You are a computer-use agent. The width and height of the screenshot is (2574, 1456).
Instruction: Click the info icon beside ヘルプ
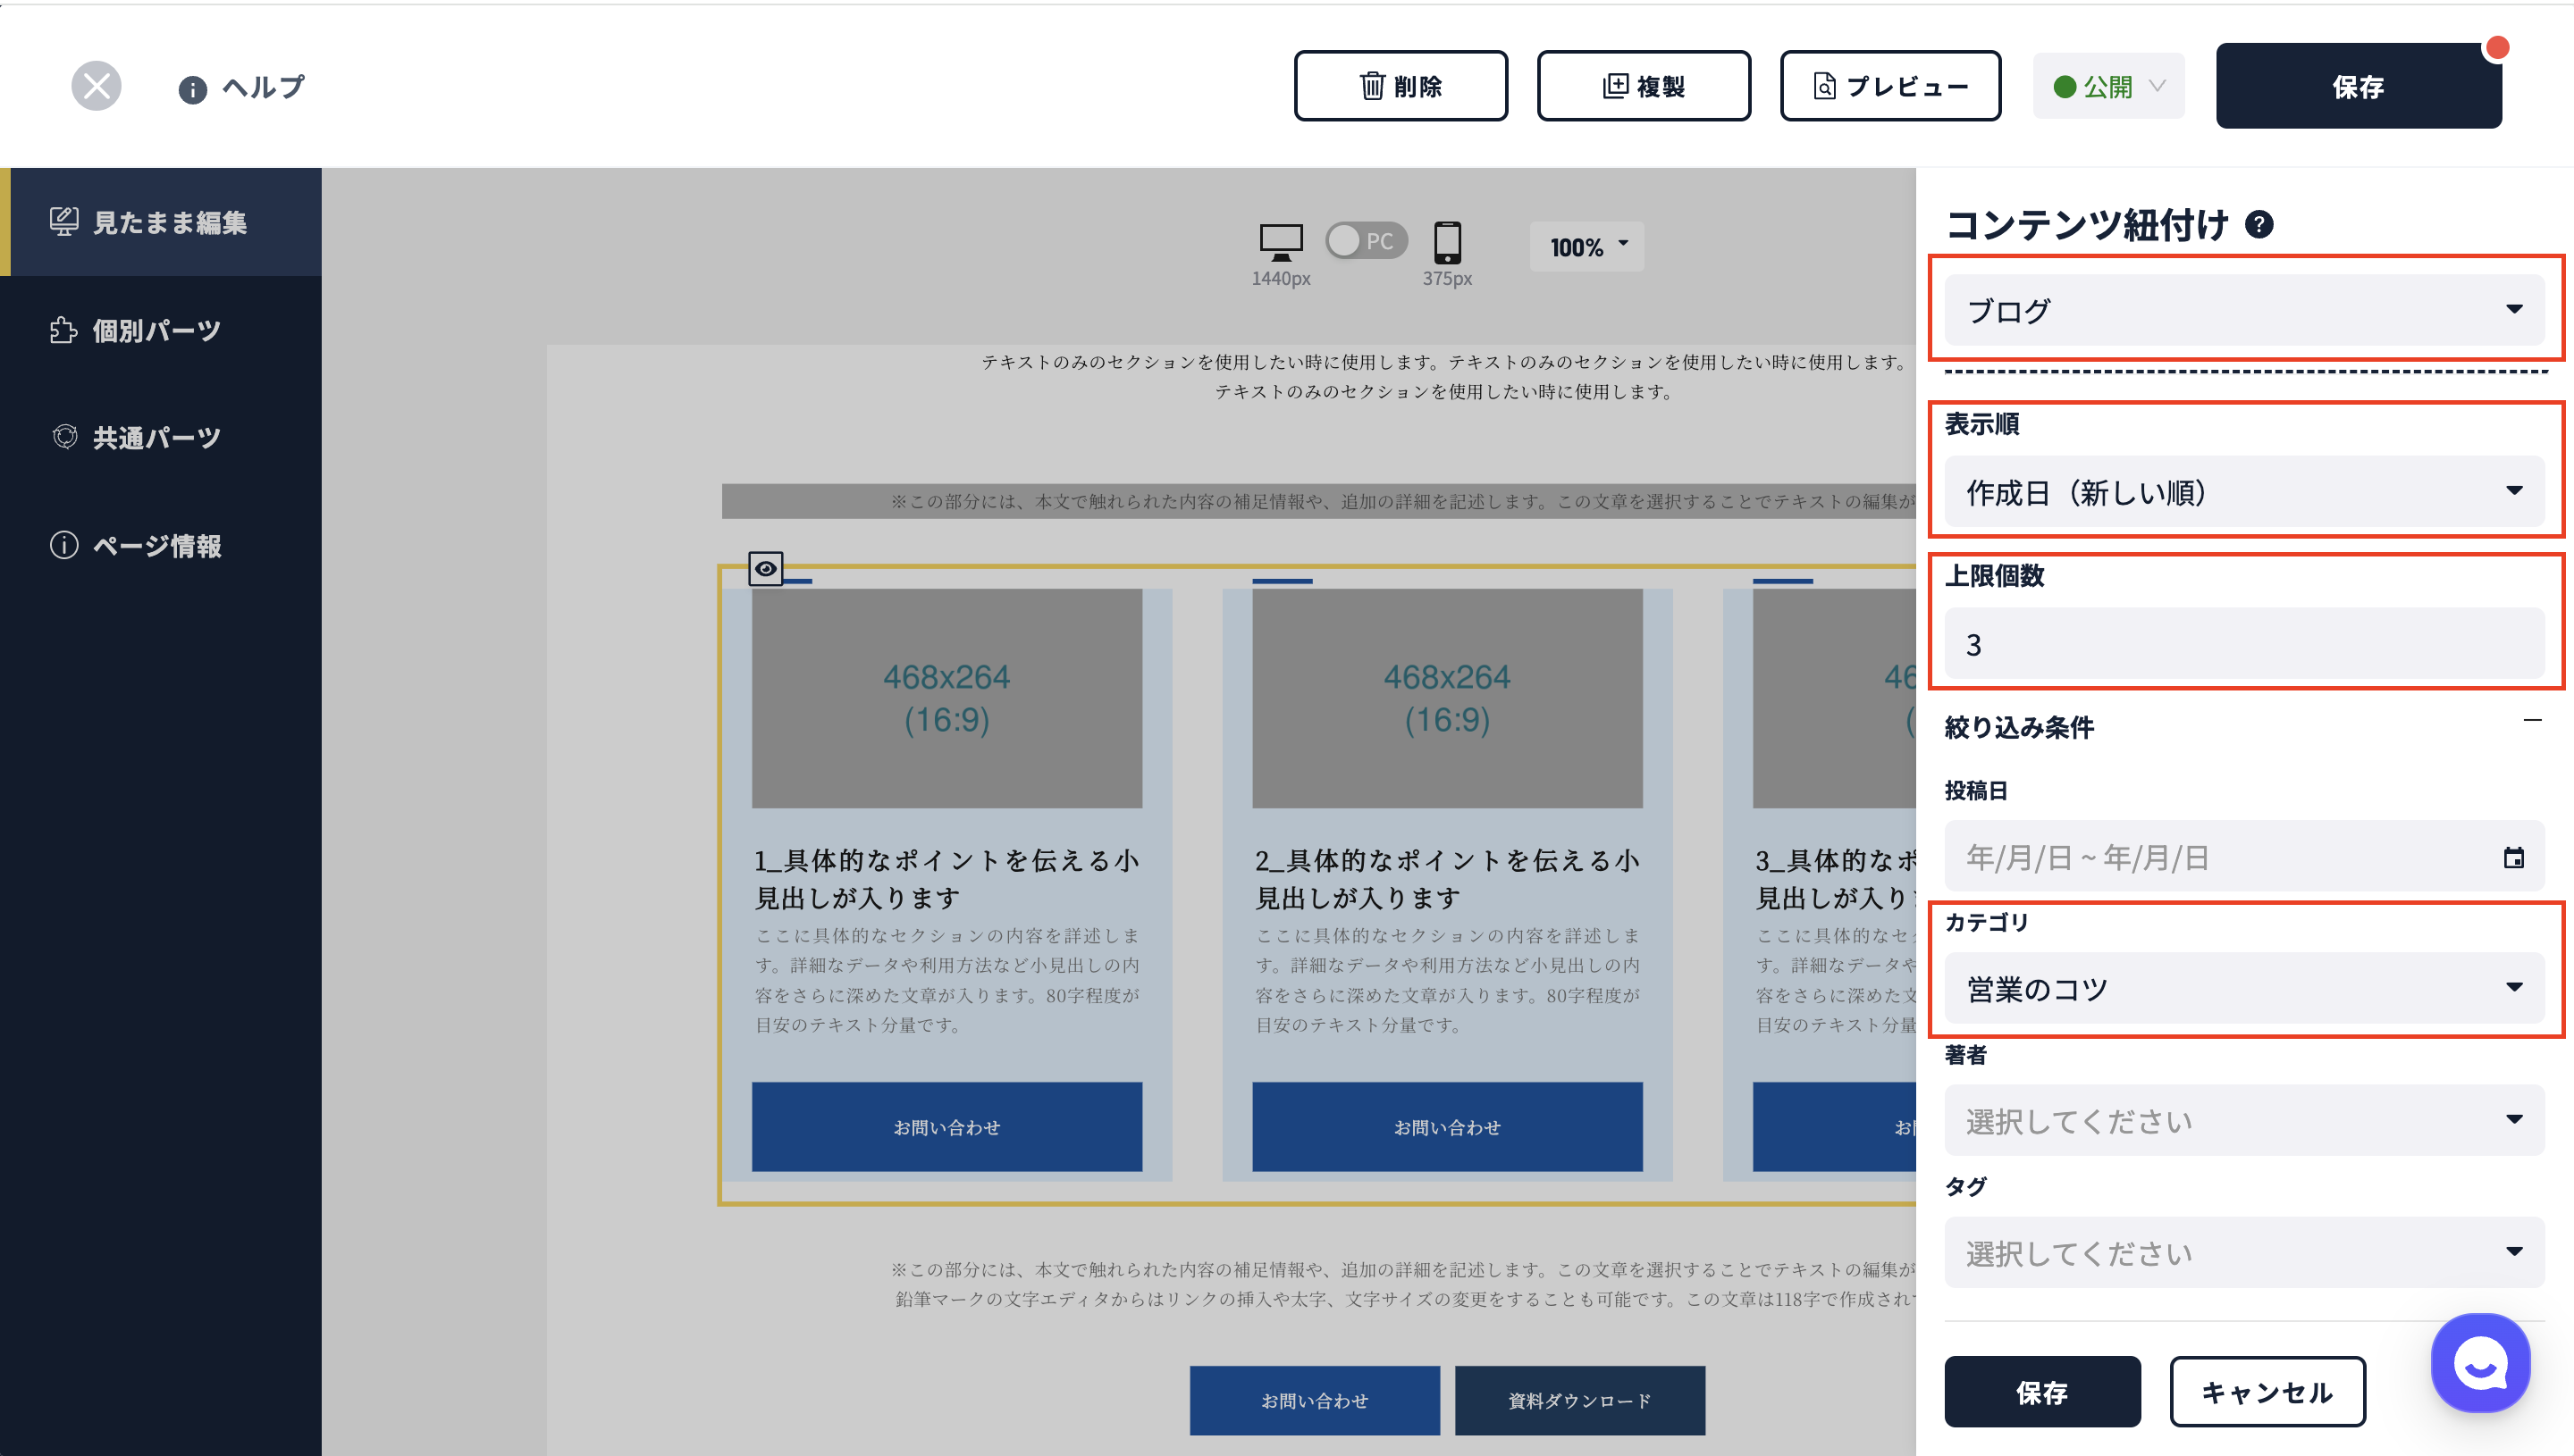(192, 90)
